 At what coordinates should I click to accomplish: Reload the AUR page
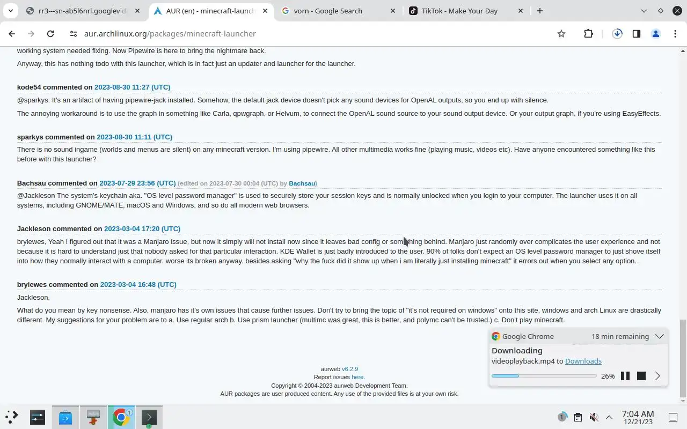(50, 34)
